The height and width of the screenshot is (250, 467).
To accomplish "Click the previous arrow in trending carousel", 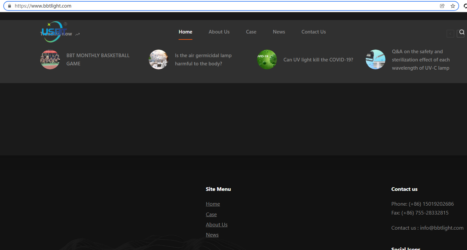I will [x=450, y=34].
